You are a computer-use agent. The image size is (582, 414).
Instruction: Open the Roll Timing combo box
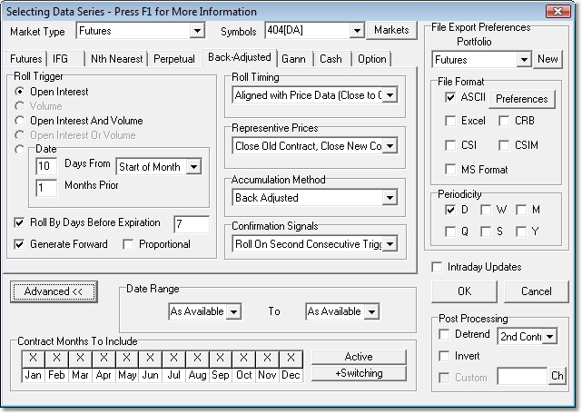click(390, 94)
